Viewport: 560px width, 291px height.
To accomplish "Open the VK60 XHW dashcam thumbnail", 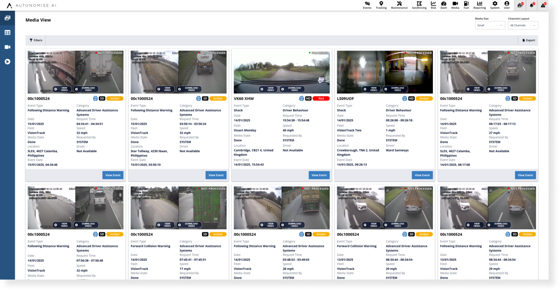I will click(282, 72).
